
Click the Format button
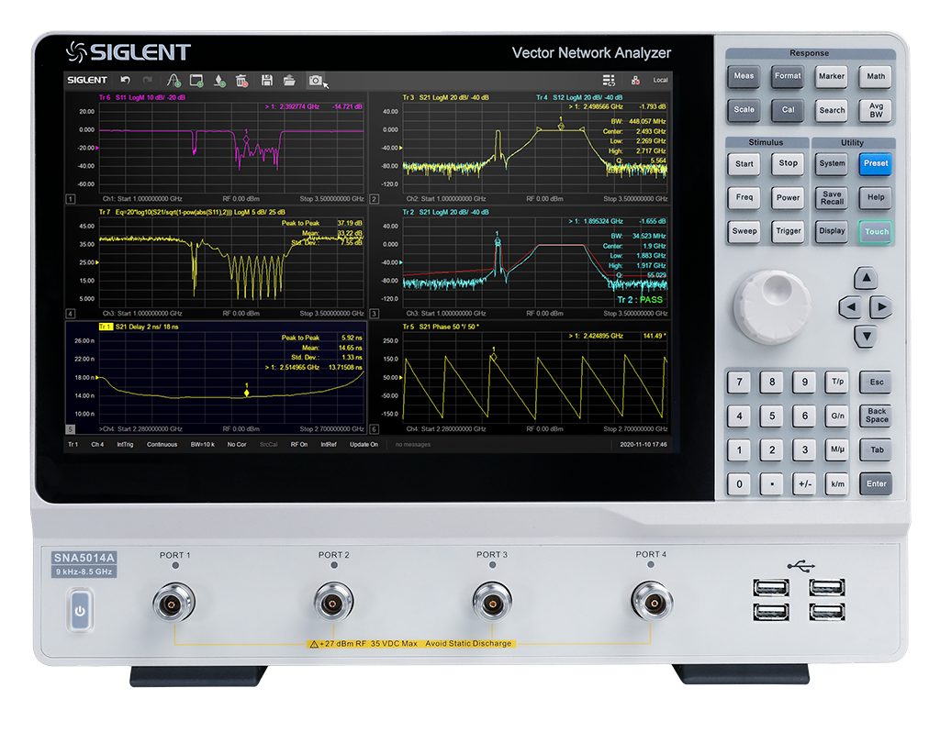(x=788, y=76)
